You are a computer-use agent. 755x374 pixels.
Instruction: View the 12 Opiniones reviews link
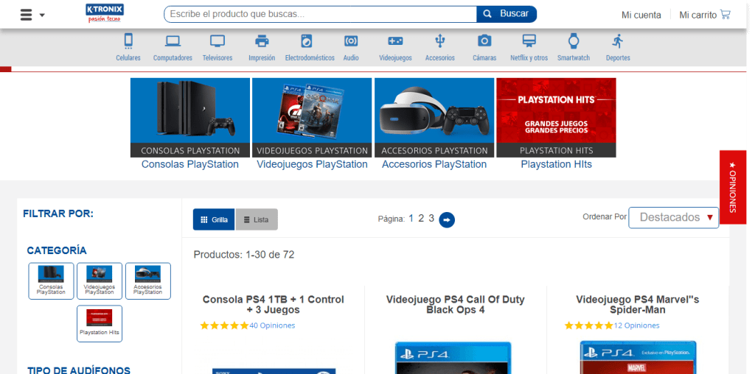[636, 325]
